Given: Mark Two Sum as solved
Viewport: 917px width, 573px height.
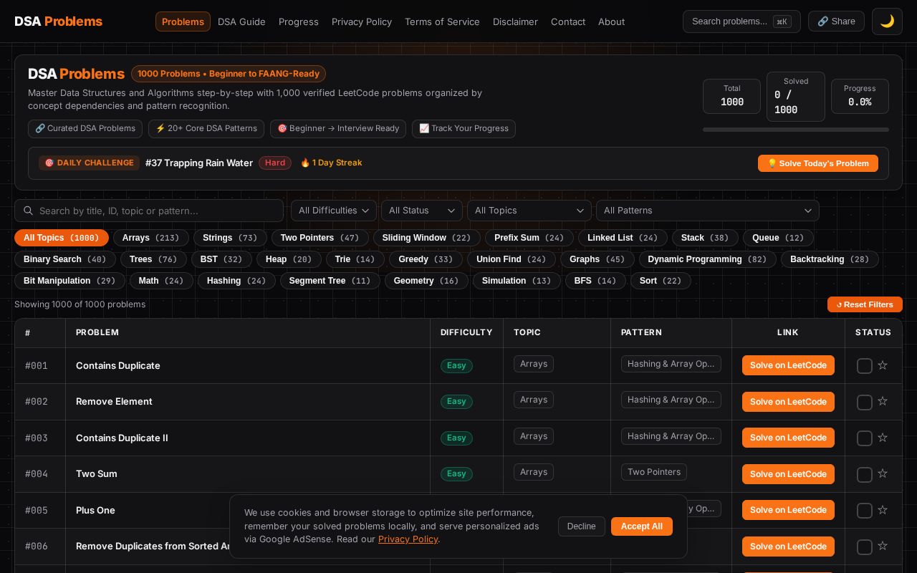Looking at the screenshot, I should [x=865, y=474].
